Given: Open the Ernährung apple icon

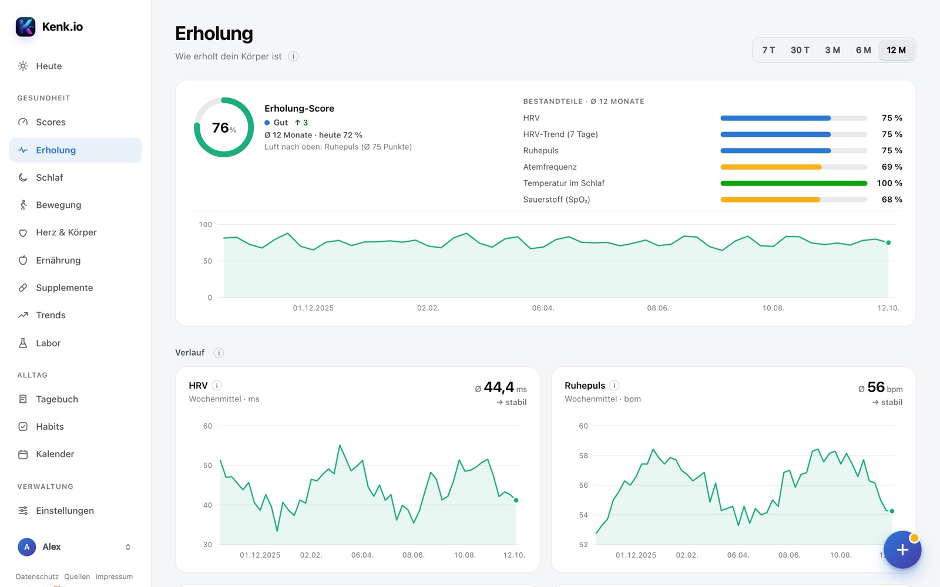Looking at the screenshot, I should 23,260.
